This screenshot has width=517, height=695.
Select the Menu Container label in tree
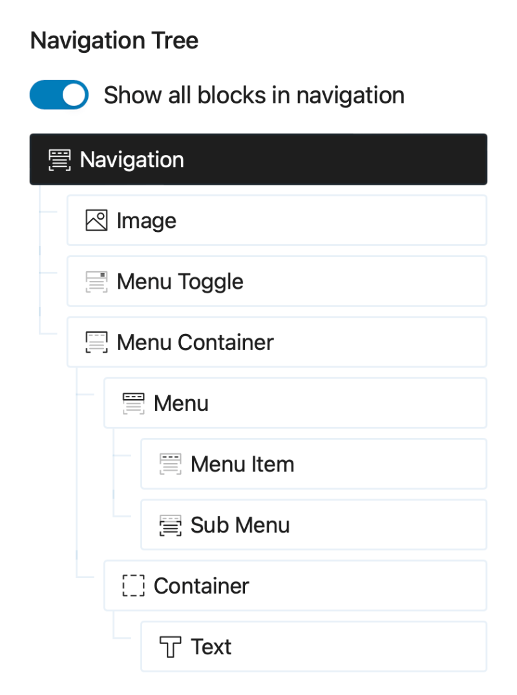(195, 342)
